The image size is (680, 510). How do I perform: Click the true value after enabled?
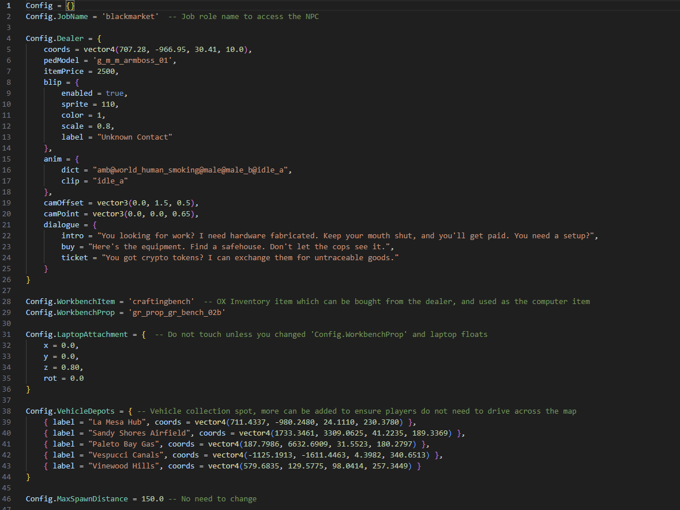[x=115, y=93]
